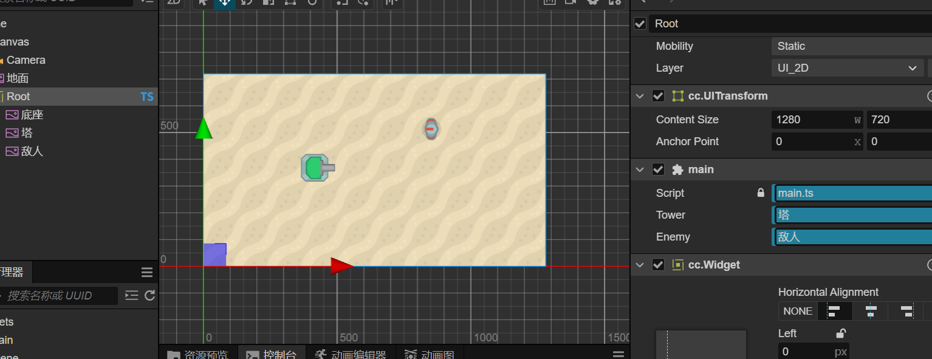Collapse the cc.UITransform section
Image resolution: width=932 pixels, height=359 pixels.
639,96
